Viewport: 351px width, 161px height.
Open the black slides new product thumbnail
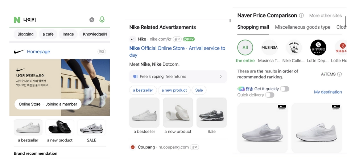(x=59, y=127)
